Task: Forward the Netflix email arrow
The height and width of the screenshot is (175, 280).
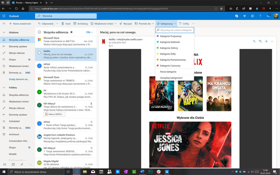Action: click(266, 41)
